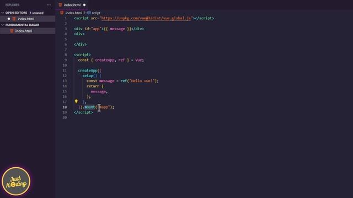Open the unpkg vue.global.js URL link
Image resolution: width=353 pixels, height=198 pixels.
coord(146,18)
